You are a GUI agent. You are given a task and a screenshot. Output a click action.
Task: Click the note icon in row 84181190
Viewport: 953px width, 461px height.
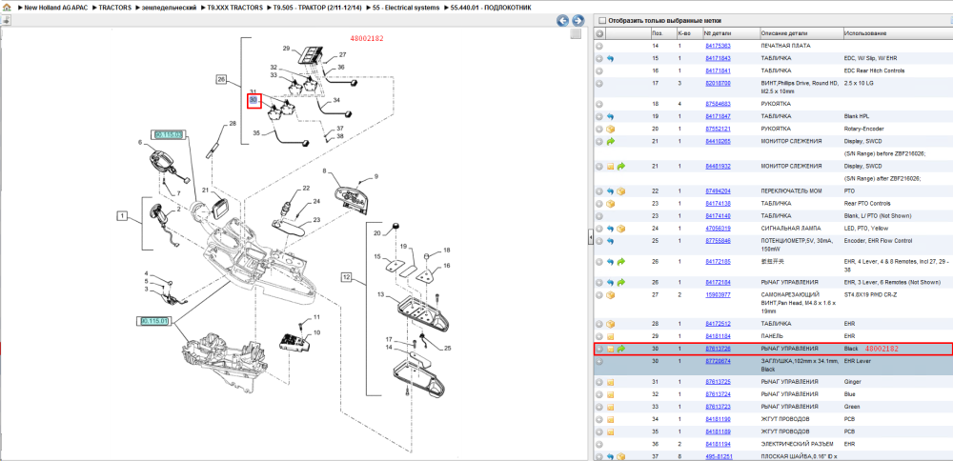click(610, 419)
